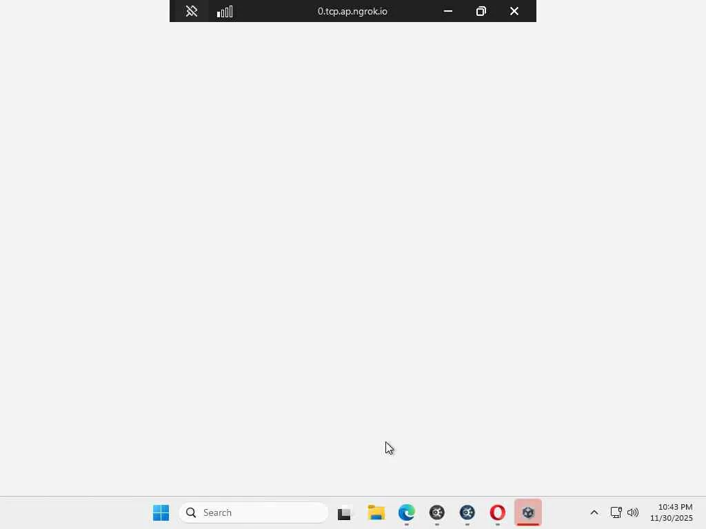Open the second blue gear app on taskbar
The width and height of the screenshot is (706, 529).
(467, 512)
